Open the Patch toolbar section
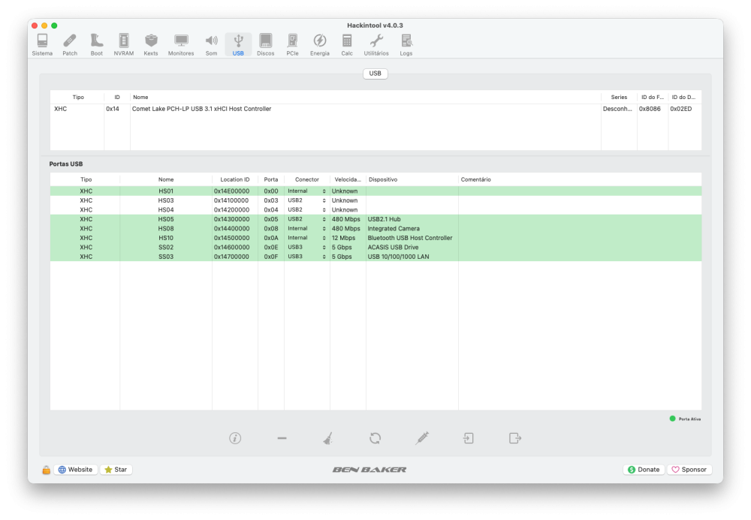 (x=70, y=45)
